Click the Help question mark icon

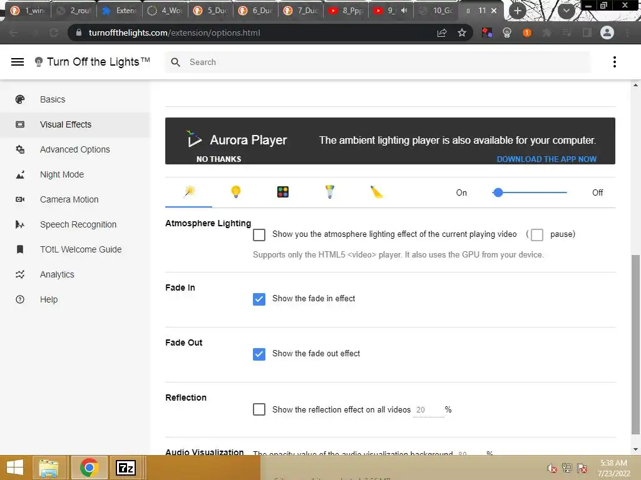tap(19, 299)
